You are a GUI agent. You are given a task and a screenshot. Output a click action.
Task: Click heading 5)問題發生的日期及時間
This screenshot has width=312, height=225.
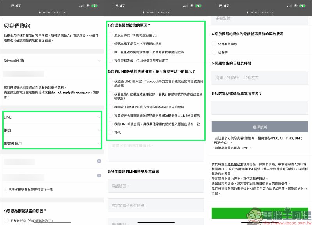[x=231, y=63]
